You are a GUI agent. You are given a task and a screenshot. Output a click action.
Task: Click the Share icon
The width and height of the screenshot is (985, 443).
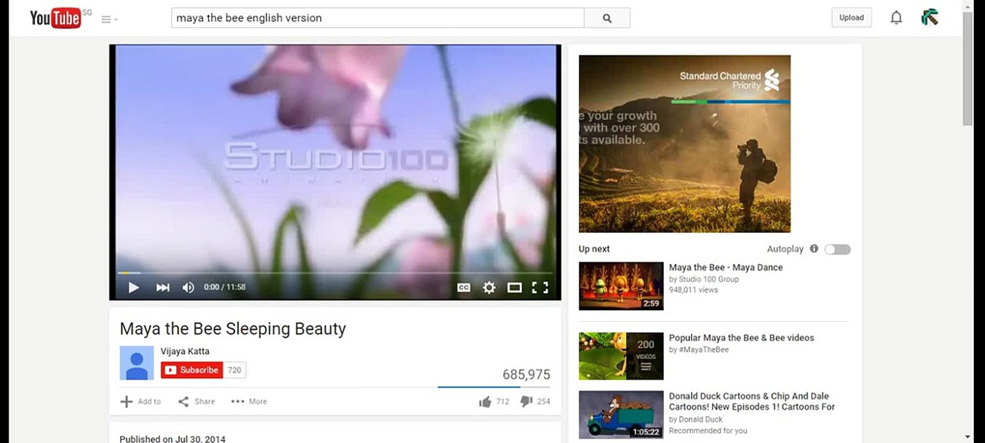183,401
